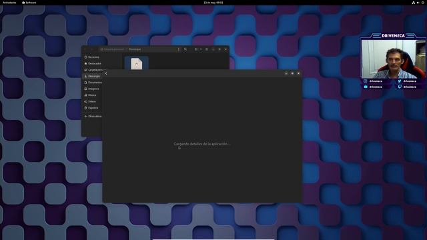Open the three-dot folder menu in Files header
This screenshot has height=240, width=427.
(x=179, y=49)
